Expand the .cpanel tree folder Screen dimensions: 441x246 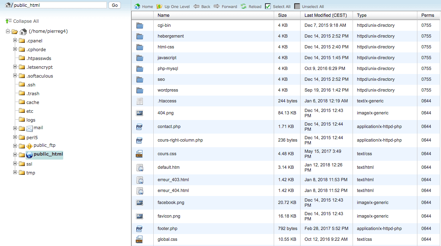15,40
